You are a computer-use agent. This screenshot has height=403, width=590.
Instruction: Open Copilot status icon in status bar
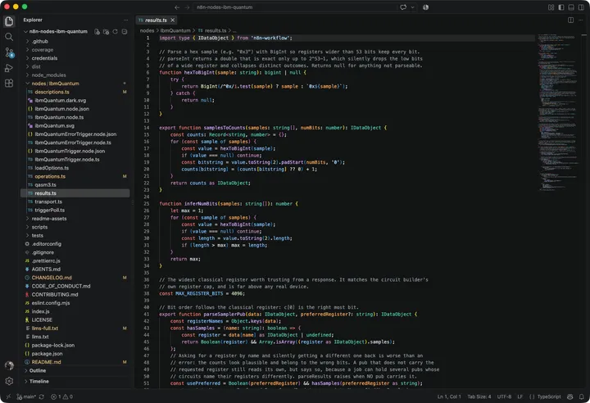pos(570,396)
